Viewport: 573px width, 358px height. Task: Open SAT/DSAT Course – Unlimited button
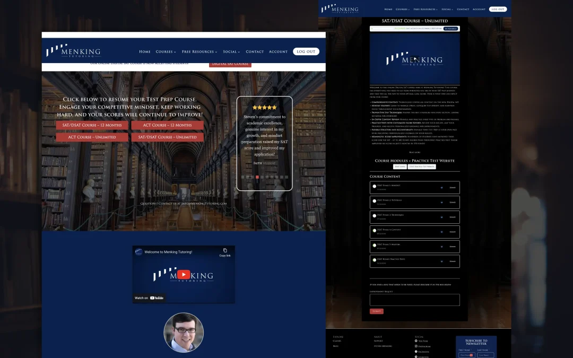167,137
